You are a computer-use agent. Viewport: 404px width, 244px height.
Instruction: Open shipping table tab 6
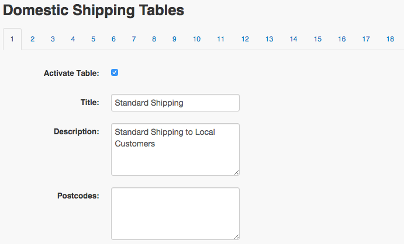[x=113, y=39]
